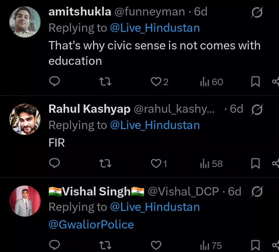Image resolution: width=279 pixels, height=252 pixels.
Task: Repost Rahul Kashyap's FIR tweet
Action: (x=105, y=164)
